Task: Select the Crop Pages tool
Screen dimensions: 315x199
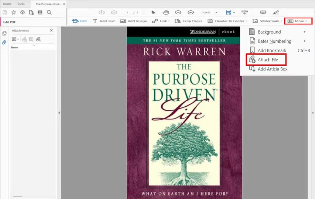Action: (x=188, y=21)
